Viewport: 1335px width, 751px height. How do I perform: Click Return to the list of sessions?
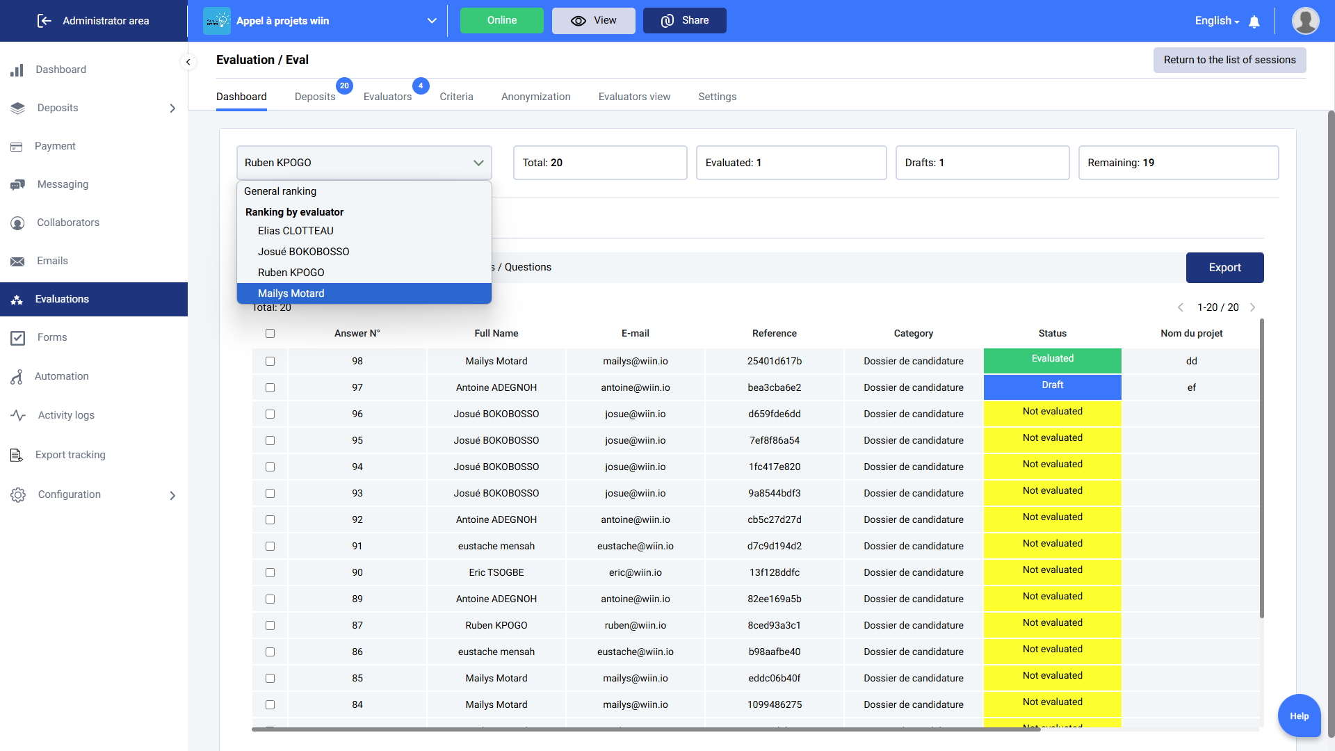click(x=1229, y=60)
